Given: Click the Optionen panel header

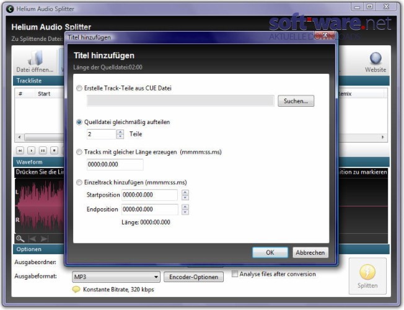Looking at the screenshot, I should point(38,249).
